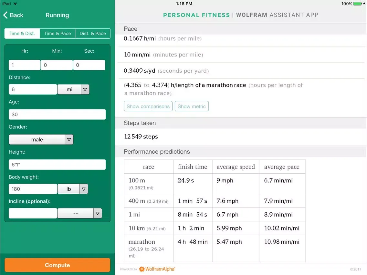The height and width of the screenshot is (275, 367).
Task: Click Show metric button
Action: click(x=192, y=107)
